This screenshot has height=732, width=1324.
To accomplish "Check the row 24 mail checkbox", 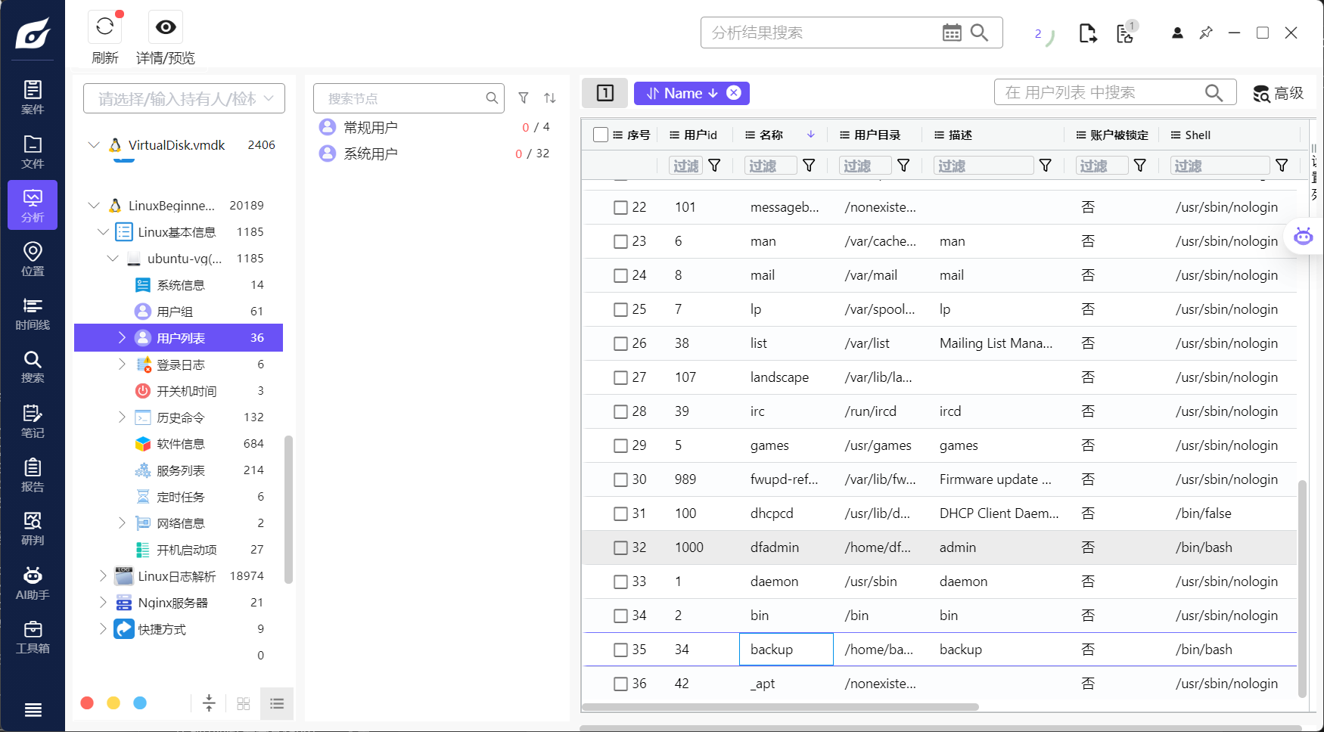I will pos(620,275).
